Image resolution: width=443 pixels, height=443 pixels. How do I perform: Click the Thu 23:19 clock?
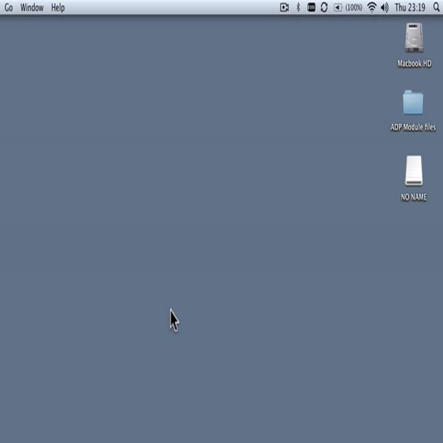(x=410, y=7)
